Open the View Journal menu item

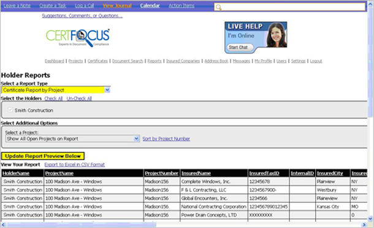click(x=117, y=6)
